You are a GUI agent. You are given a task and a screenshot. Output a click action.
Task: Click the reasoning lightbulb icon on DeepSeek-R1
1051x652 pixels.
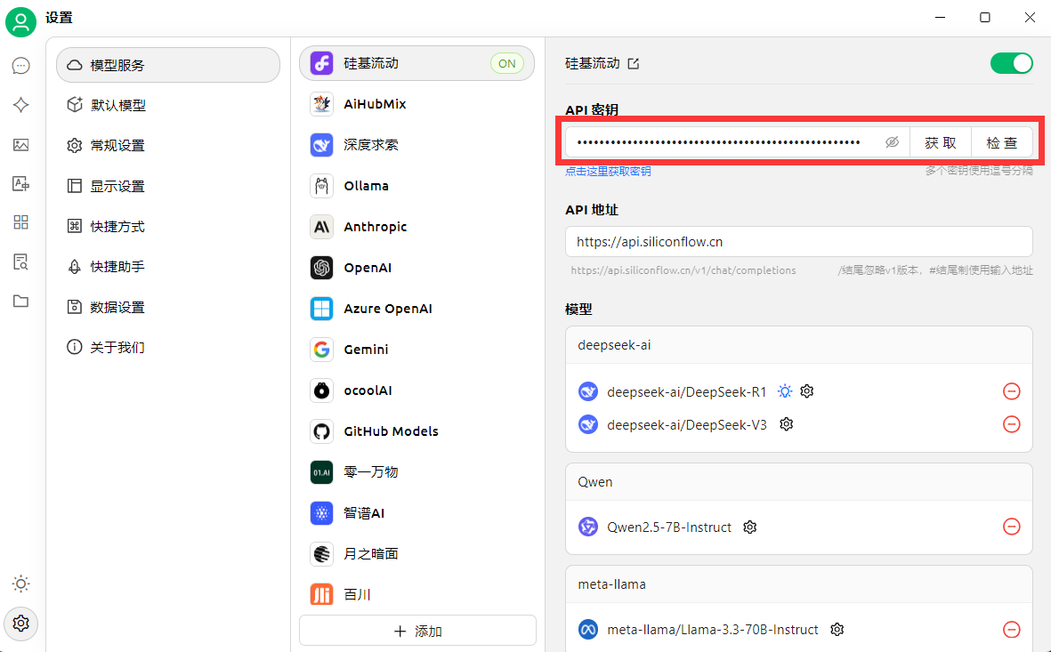(x=785, y=391)
